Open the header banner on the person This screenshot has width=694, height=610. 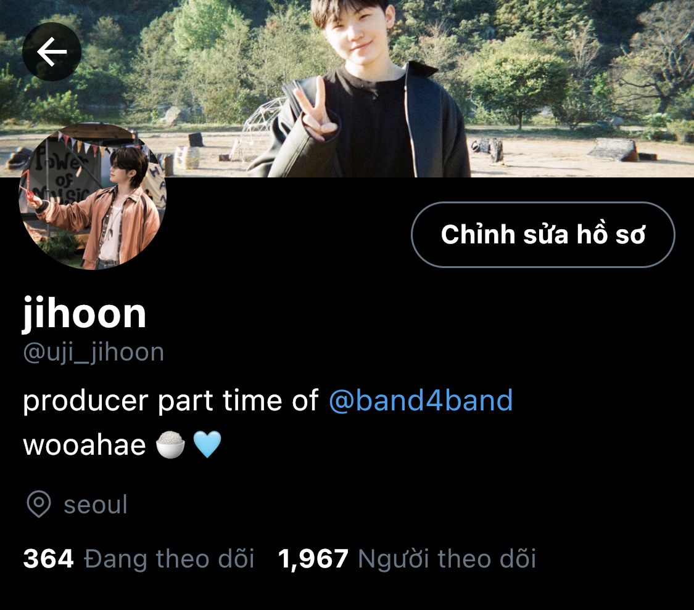click(x=368, y=88)
